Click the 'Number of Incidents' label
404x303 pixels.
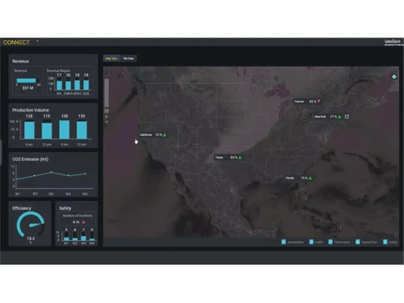[x=78, y=216]
